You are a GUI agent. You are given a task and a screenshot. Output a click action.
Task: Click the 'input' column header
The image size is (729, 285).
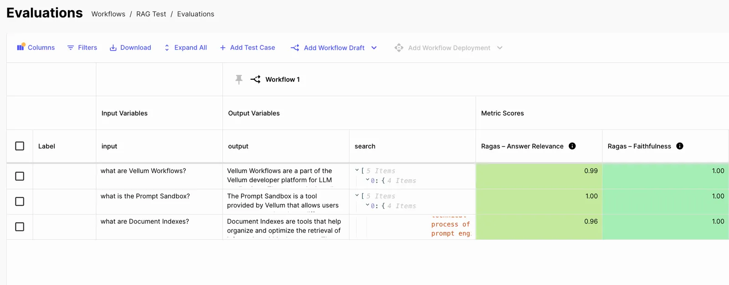click(159, 146)
